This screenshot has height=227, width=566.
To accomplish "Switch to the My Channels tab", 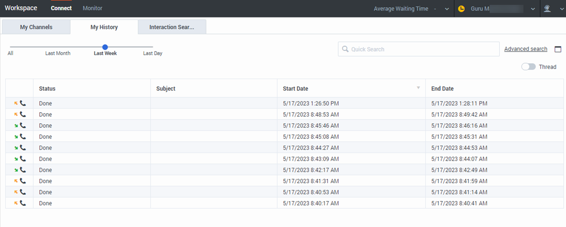I will point(36,27).
